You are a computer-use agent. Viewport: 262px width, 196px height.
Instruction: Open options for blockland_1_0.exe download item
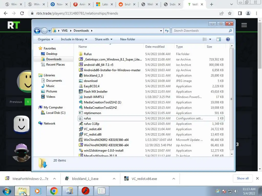point(114,179)
